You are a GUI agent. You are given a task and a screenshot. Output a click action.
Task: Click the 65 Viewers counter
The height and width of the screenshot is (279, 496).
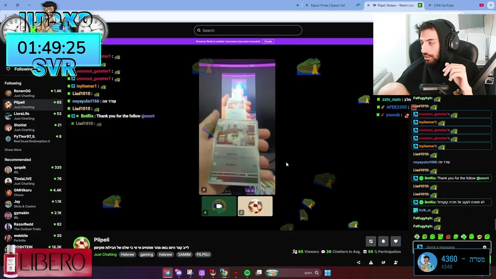click(306, 252)
